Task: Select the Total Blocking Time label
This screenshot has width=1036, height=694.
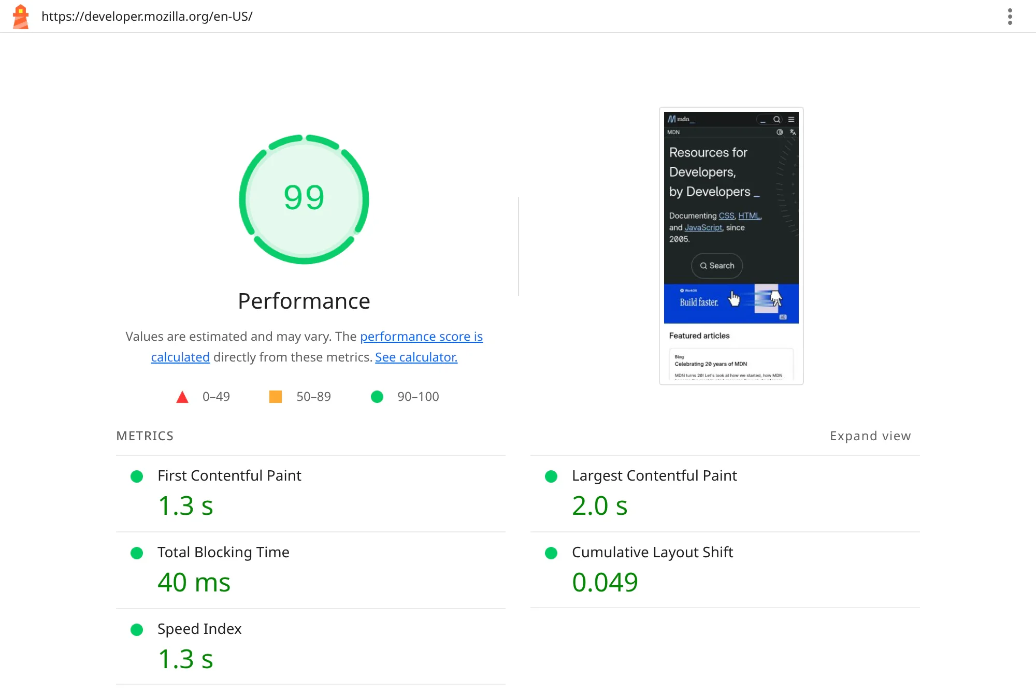Action: pos(223,552)
